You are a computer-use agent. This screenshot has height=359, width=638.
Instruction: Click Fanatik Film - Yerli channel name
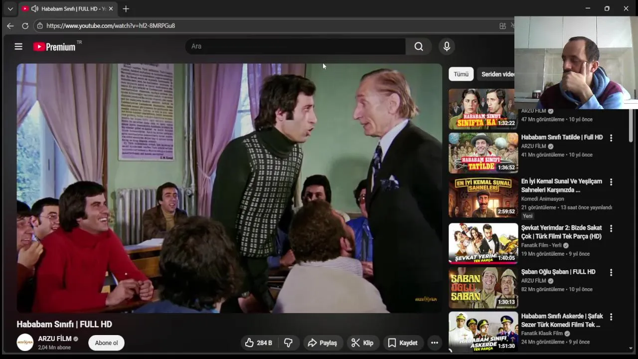tap(541, 245)
